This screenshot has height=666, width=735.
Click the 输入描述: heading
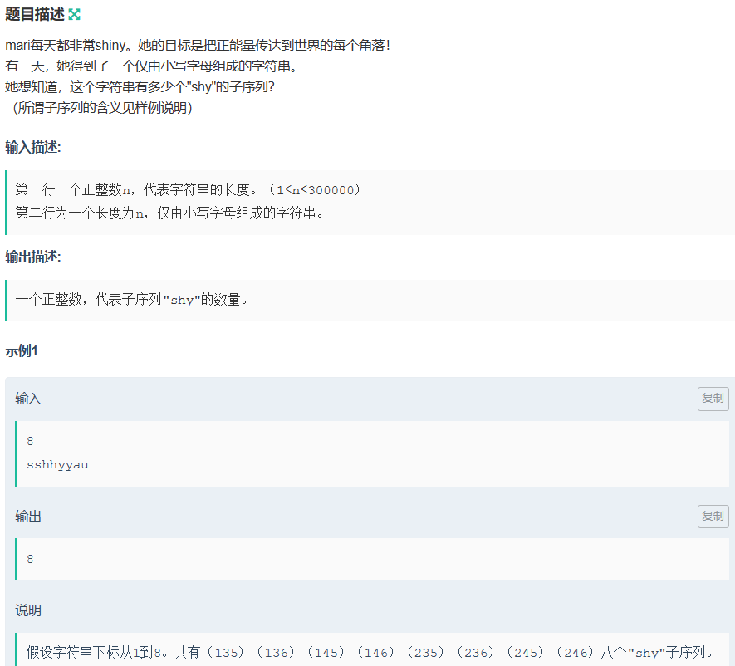point(33,147)
